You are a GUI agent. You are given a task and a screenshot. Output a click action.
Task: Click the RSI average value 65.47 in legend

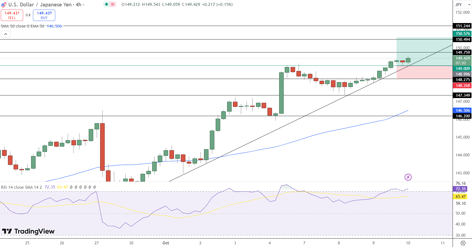tap(62, 187)
